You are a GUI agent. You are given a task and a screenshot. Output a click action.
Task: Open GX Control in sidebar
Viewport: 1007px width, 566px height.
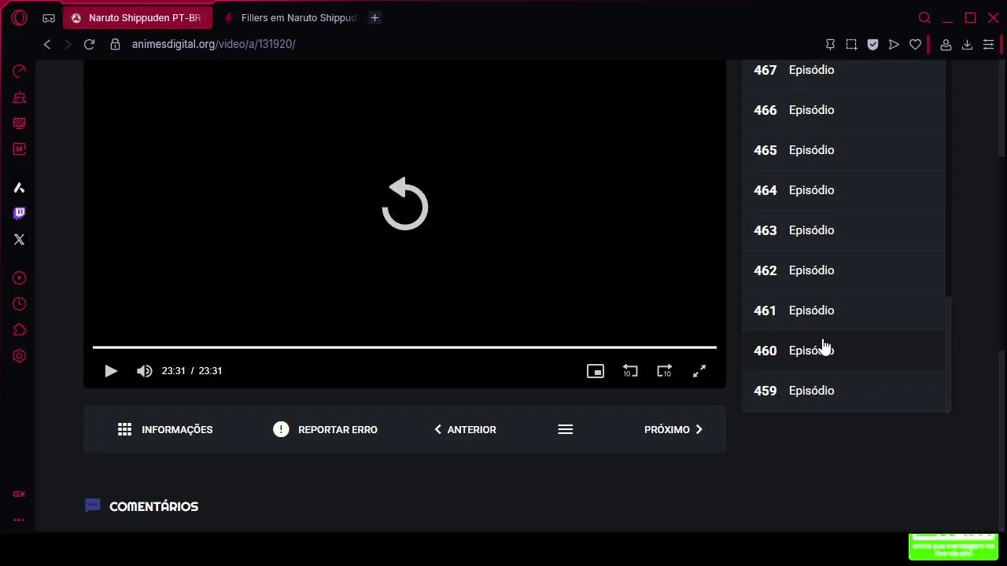tap(20, 72)
